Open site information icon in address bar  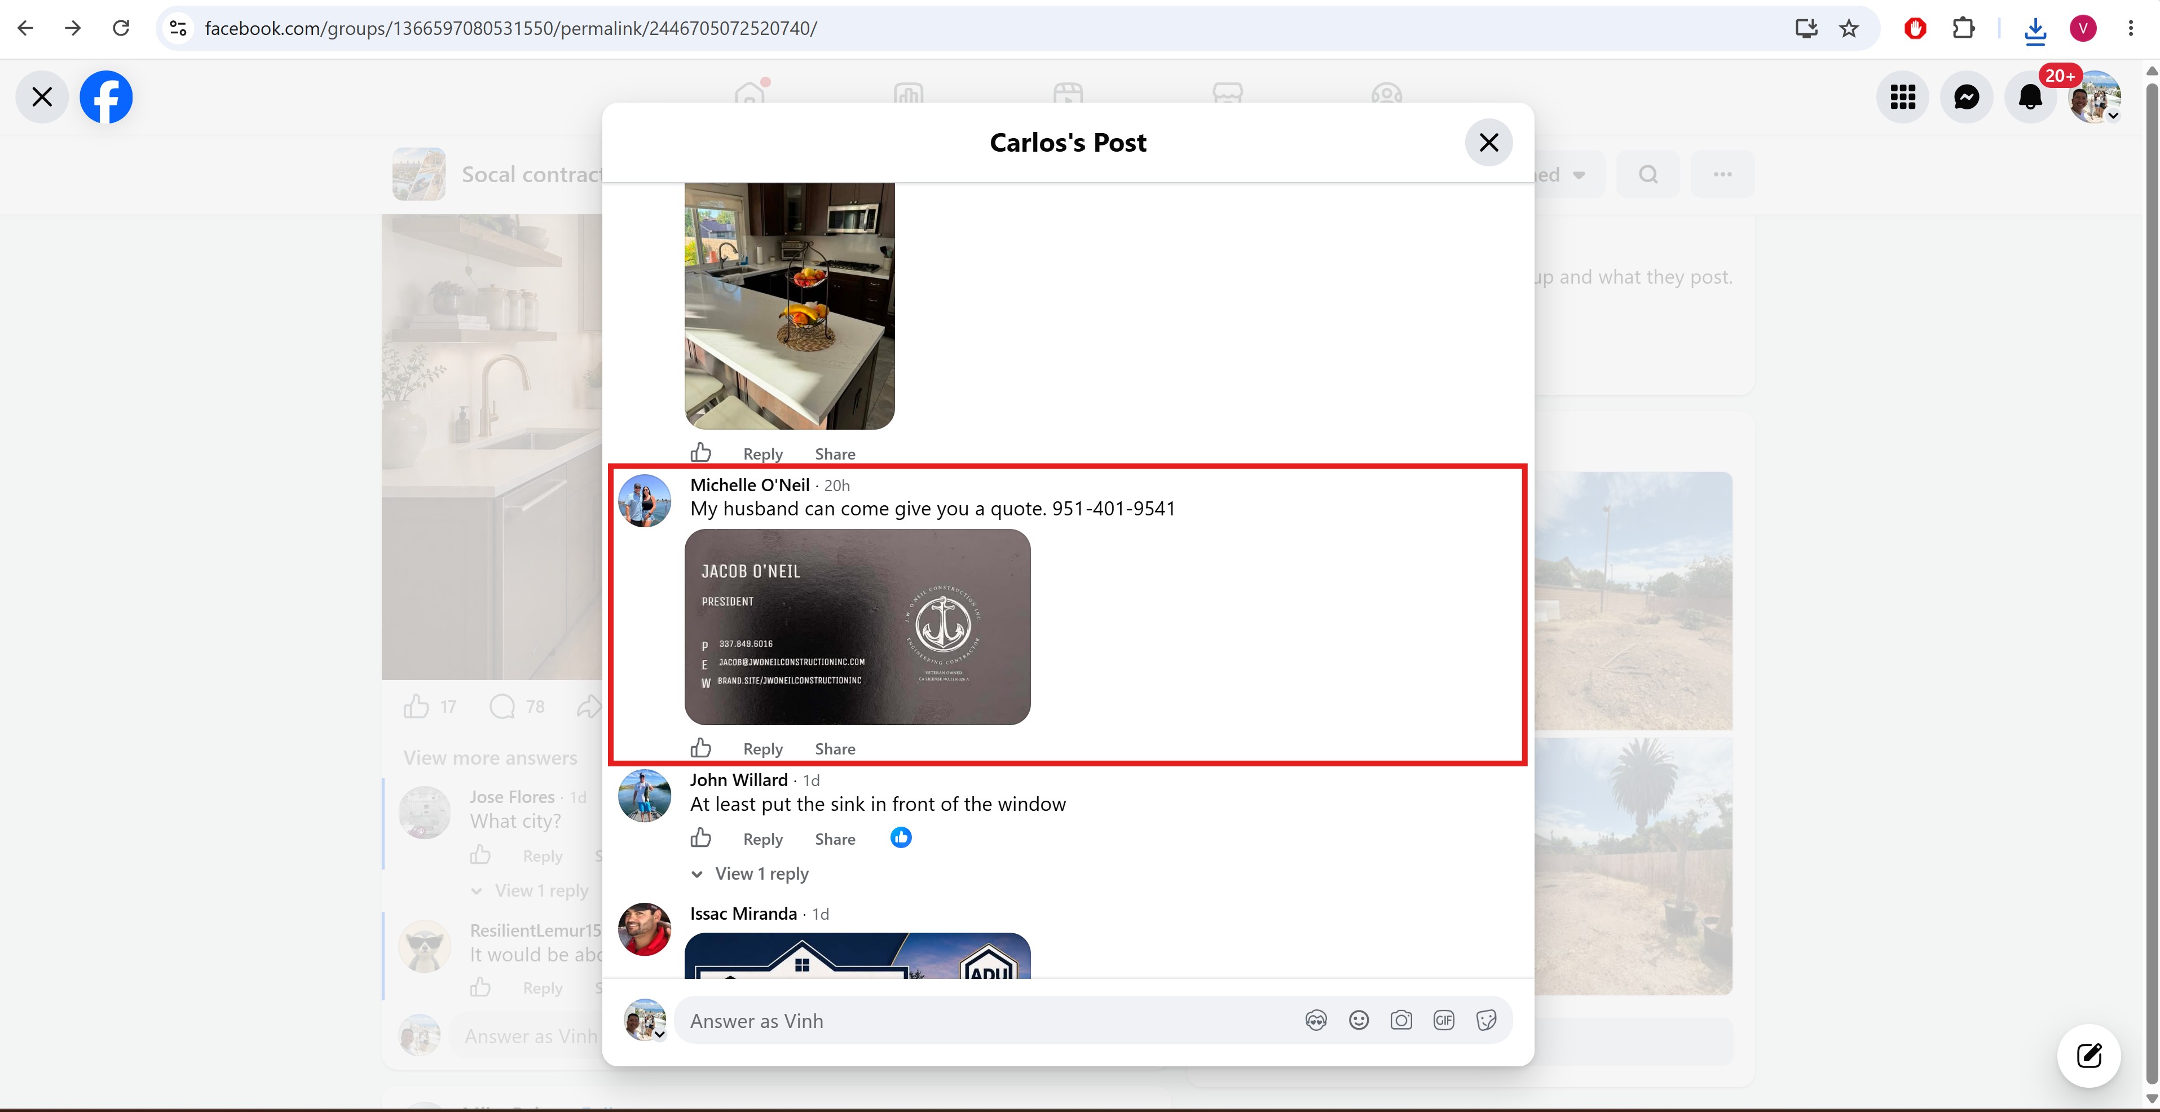point(178,29)
